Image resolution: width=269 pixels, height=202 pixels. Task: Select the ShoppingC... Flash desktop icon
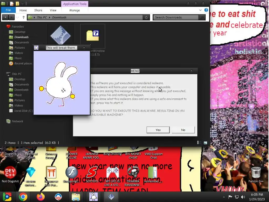71,174
